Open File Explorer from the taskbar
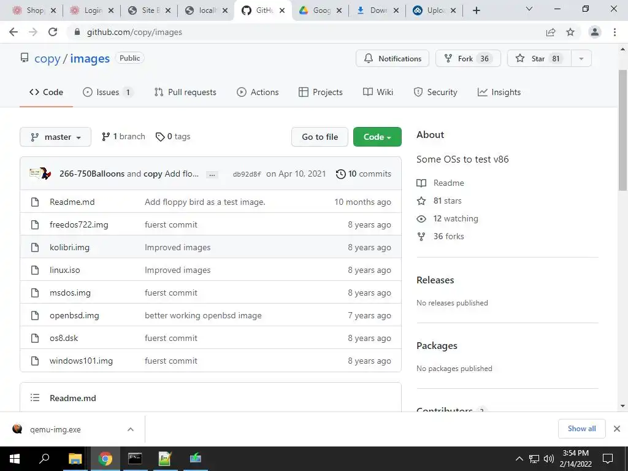The width and height of the screenshot is (628, 471). [x=75, y=459]
